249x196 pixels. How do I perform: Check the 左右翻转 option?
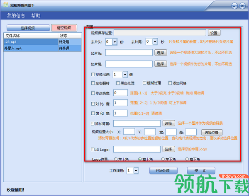point(93,83)
